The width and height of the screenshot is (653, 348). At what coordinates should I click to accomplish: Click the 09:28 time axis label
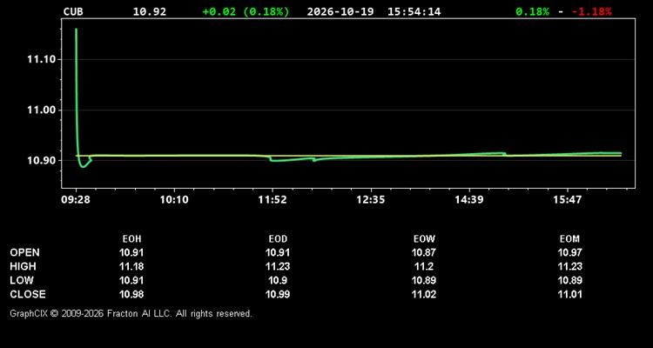coord(76,200)
